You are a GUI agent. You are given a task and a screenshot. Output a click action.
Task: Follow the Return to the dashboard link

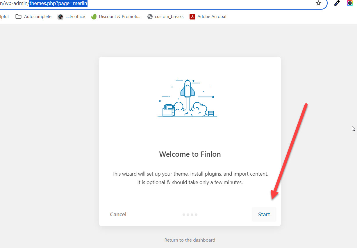tap(190, 240)
